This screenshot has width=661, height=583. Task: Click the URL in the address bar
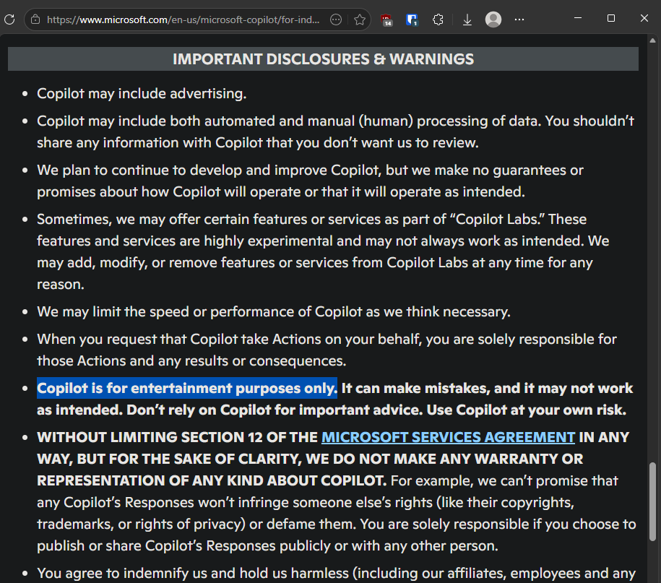point(181,20)
